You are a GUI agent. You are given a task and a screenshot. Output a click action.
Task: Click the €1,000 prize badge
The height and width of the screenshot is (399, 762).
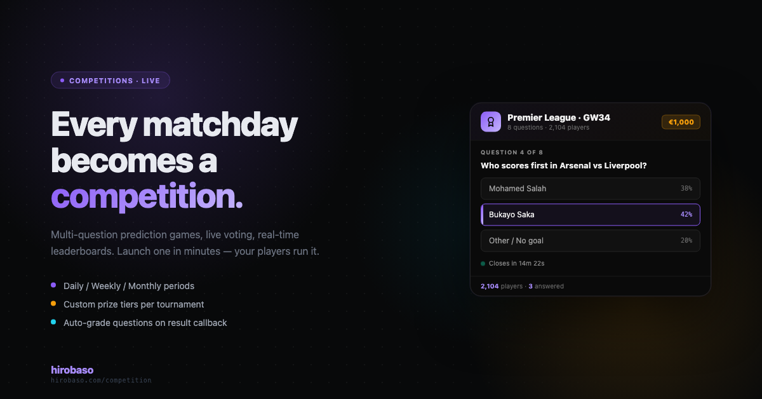tap(681, 122)
